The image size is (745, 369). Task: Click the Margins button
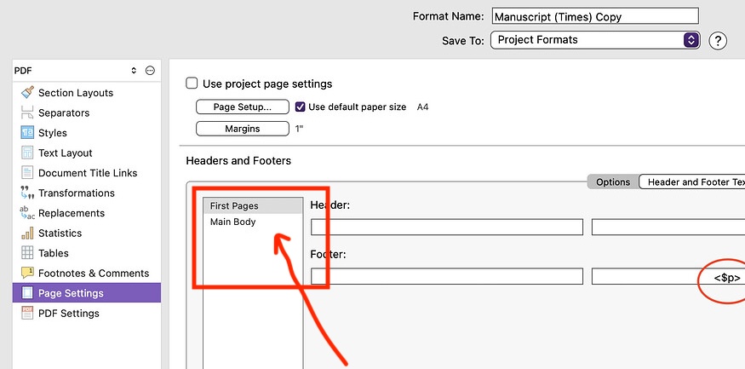tap(242, 129)
